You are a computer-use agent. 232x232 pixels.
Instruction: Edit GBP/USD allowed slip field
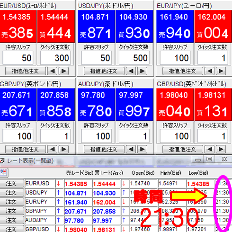pyautogui.click(x=175, y=136)
